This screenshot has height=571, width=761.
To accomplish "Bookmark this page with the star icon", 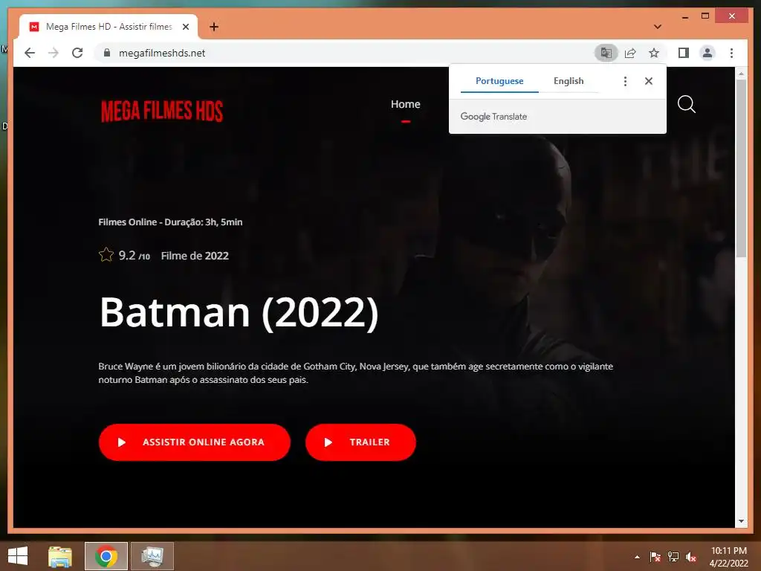I will [x=654, y=53].
